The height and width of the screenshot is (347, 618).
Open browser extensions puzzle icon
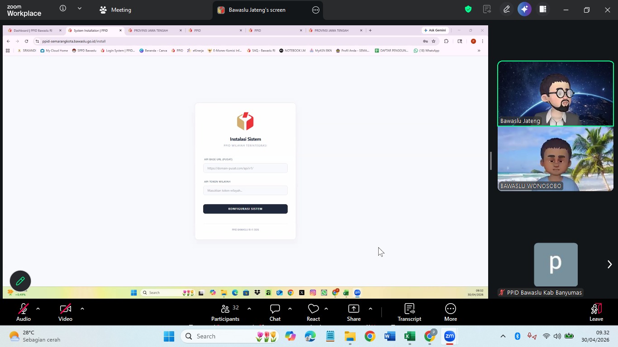pos(446,41)
